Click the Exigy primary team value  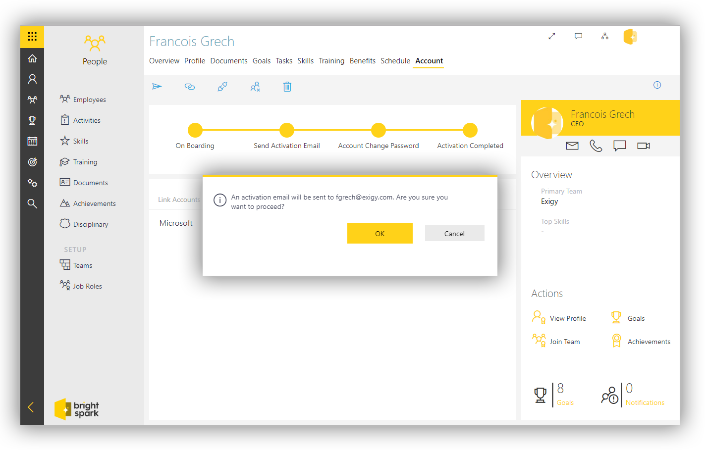pyautogui.click(x=549, y=201)
